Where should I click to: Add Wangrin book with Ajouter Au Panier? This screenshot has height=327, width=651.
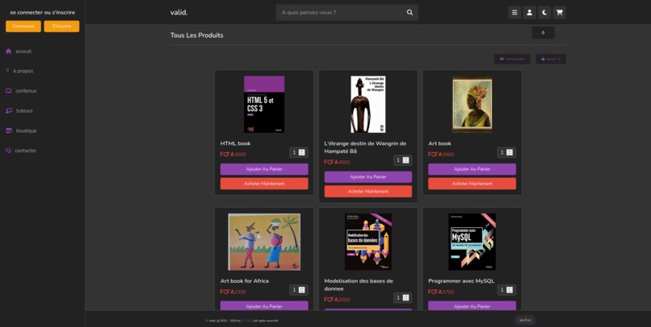[367, 177]
